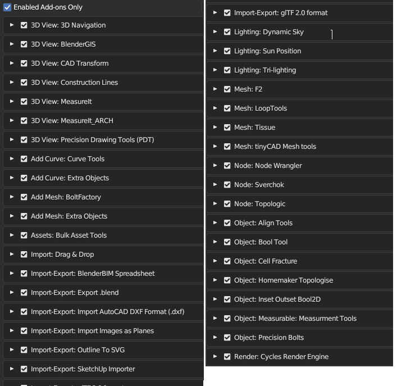
Task: Uncheck the Assets: Bulk Asset Tools checkbox
Action: click(x=24, y=235)
